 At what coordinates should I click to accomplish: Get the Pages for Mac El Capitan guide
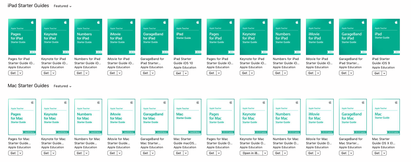point(212,153)
